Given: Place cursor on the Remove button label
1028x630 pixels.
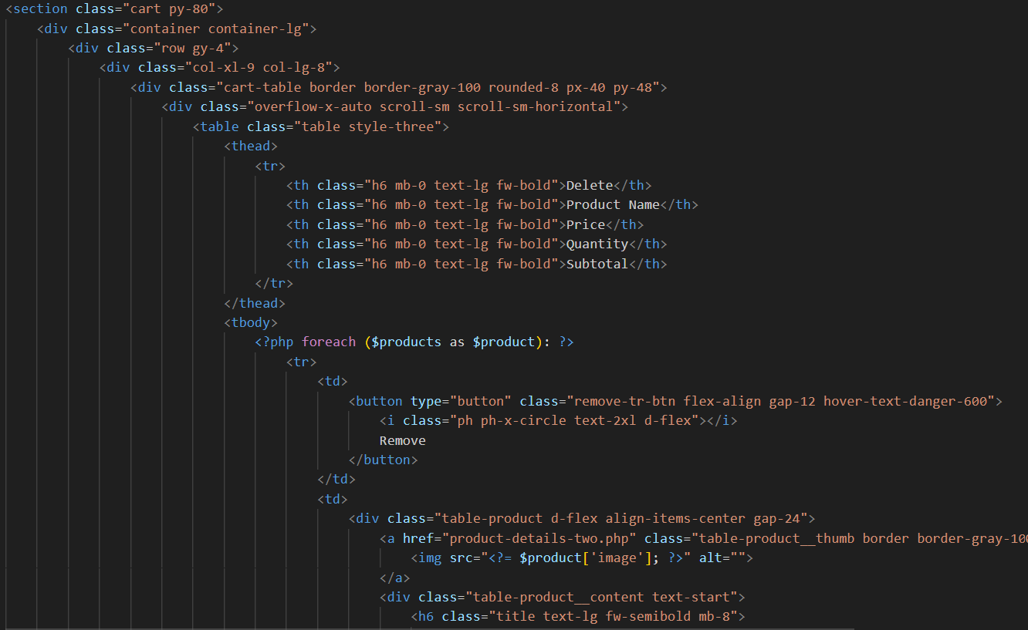Looking at the screenshot, I should click(x=402, y=440).
